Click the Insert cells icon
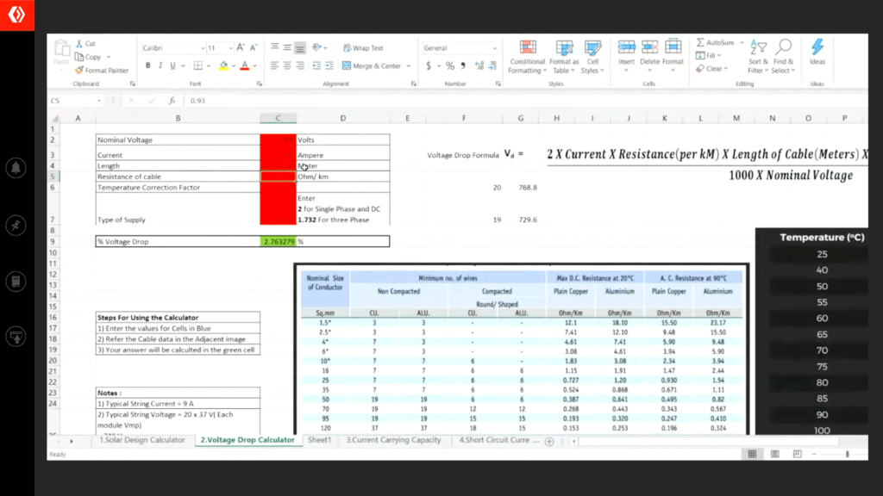This screenshot has width=883, height=496. pos(626,50)
